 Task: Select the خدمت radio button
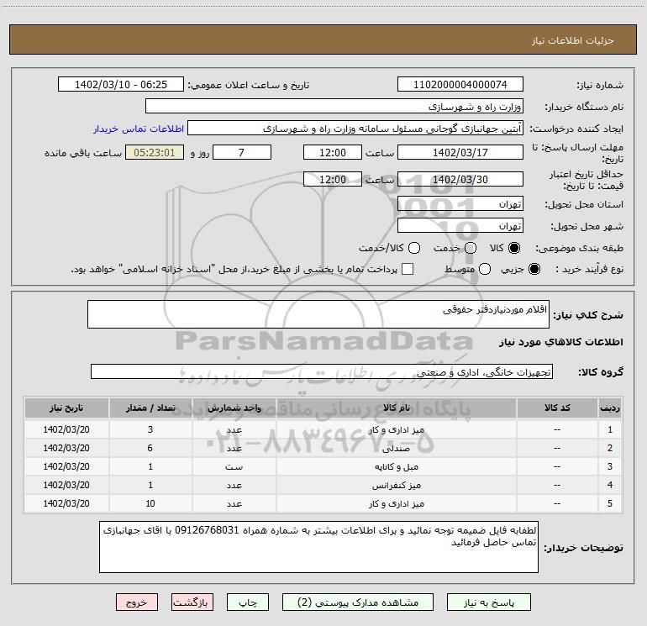coord(471,248)
